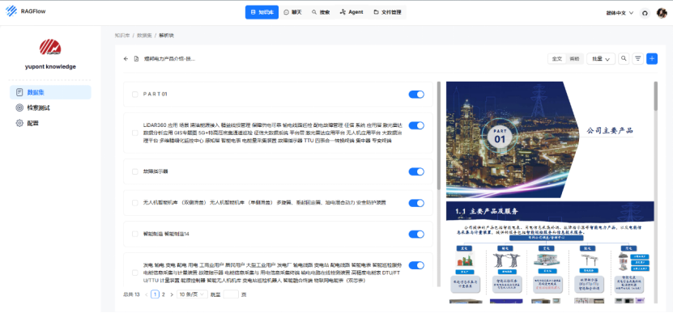673x313 pixels.
Task: Check the 智能制造 chunk checkbox
Action: (134, 234)
